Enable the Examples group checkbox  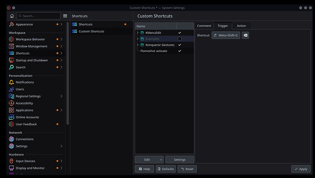[x=179, y=39]
